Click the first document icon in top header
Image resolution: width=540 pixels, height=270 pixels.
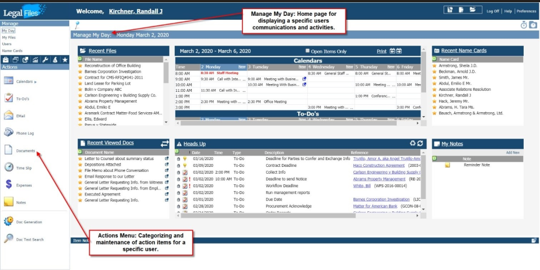pyautogui.click(x=450, y=10)
